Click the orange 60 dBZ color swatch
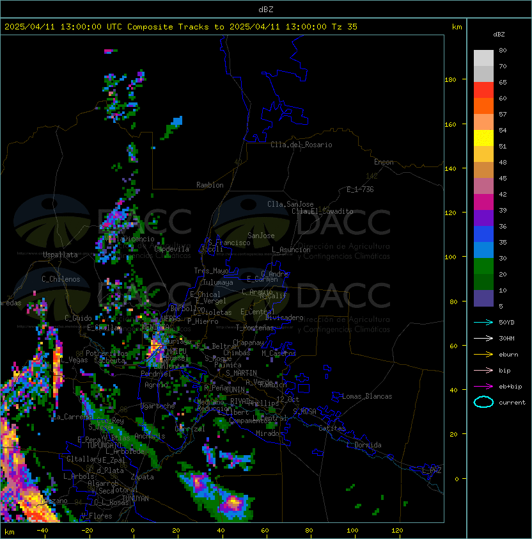 coord(483,106)
